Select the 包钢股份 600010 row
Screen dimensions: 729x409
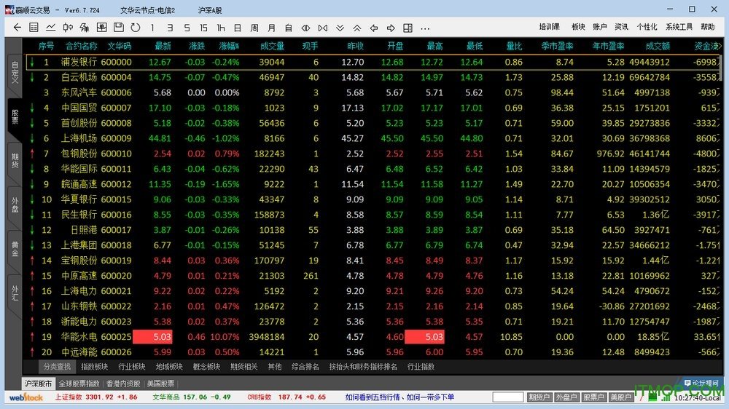coord(373,154)
